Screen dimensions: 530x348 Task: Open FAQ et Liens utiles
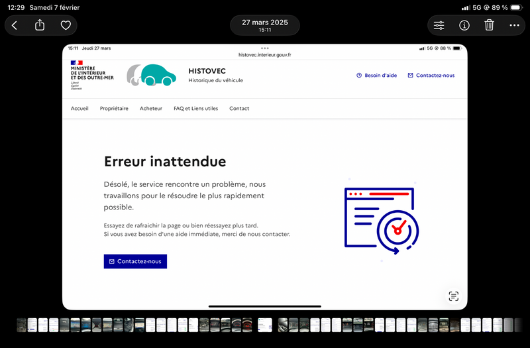pos(195,108)
